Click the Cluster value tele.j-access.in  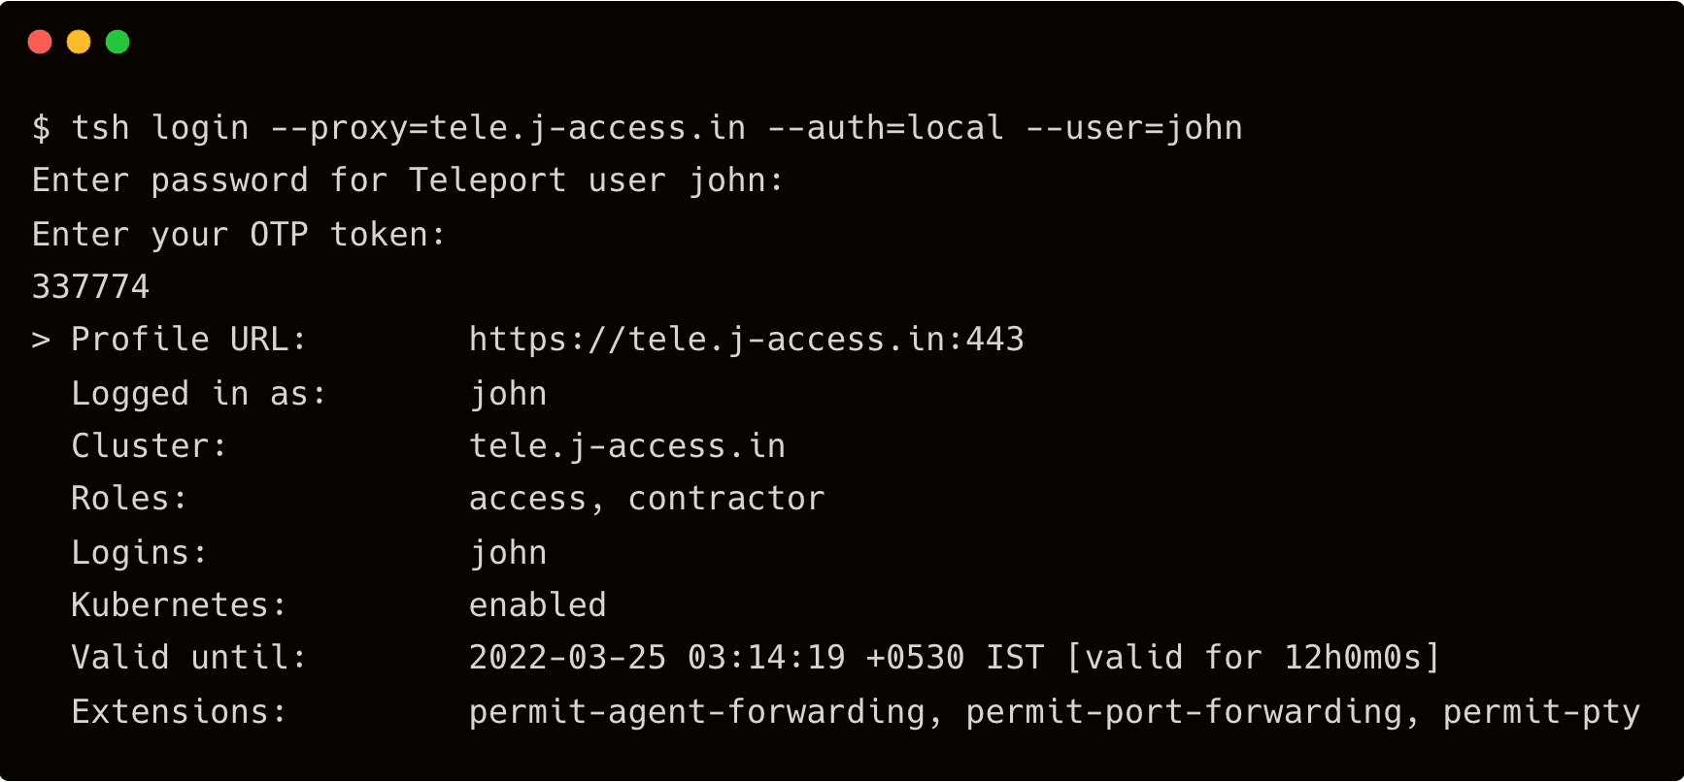coord(626,446)
